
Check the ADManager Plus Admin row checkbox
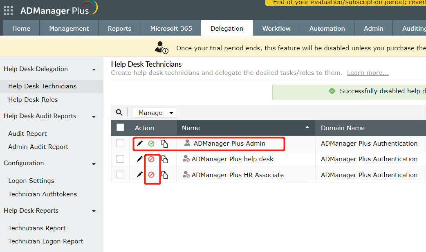click(x=120, y=144)
